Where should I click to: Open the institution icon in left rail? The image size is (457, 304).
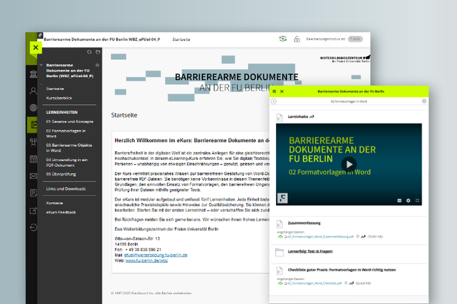point(33,74)
